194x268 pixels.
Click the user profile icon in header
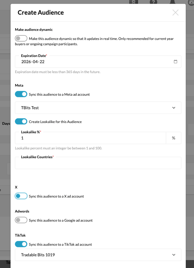133,2
